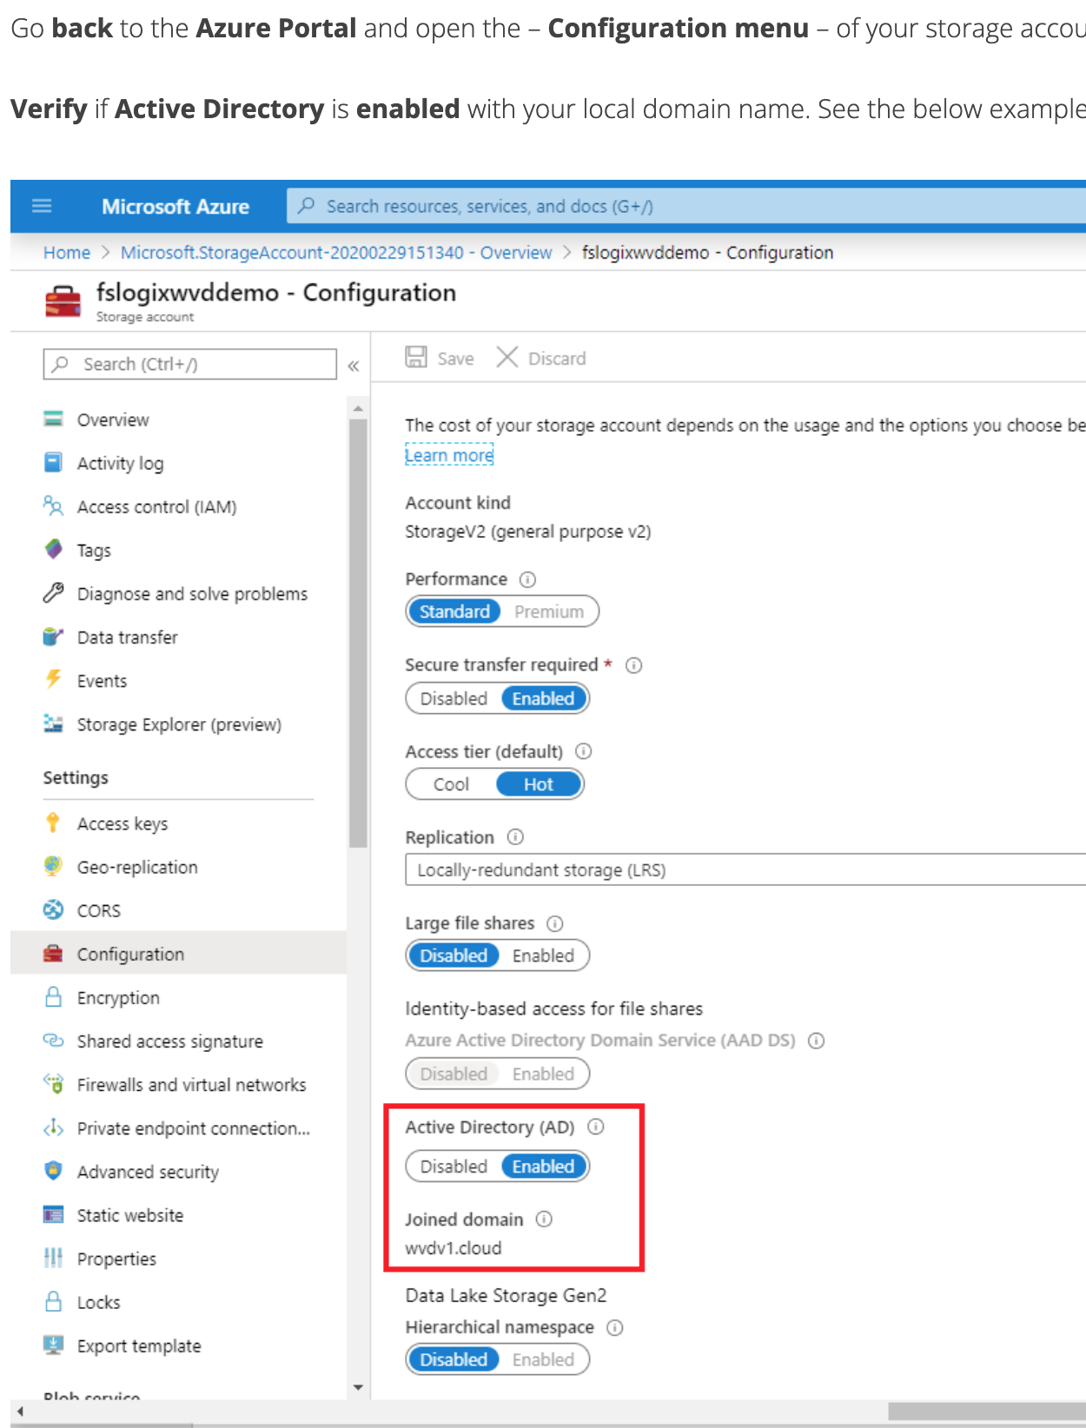This screenshot has height=1428, width=1086.
Task: Click the CORS icon
Action: pos(53,909)
